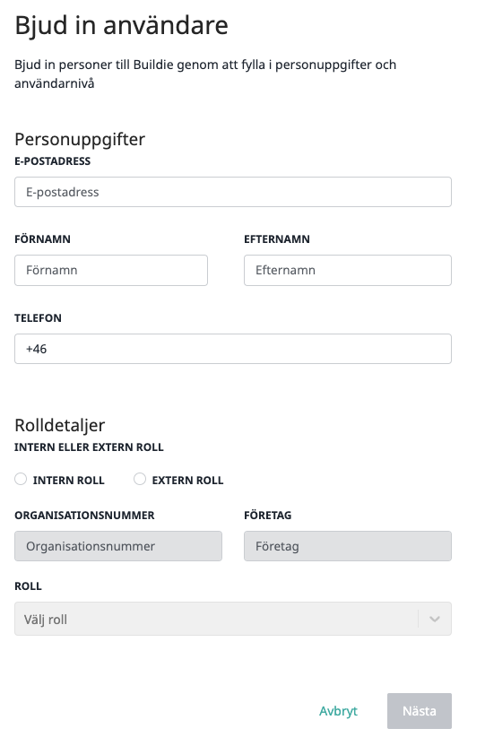Click the ROLL label above the dropdown
Image resolution: width=485 pixels, height=746 pixels.
click(x=28, y=586)
